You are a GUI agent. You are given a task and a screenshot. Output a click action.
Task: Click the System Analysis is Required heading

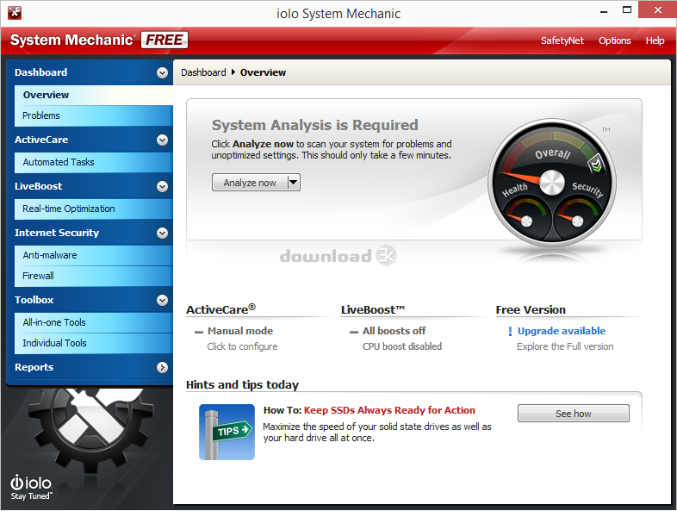[x=314, y=125]
